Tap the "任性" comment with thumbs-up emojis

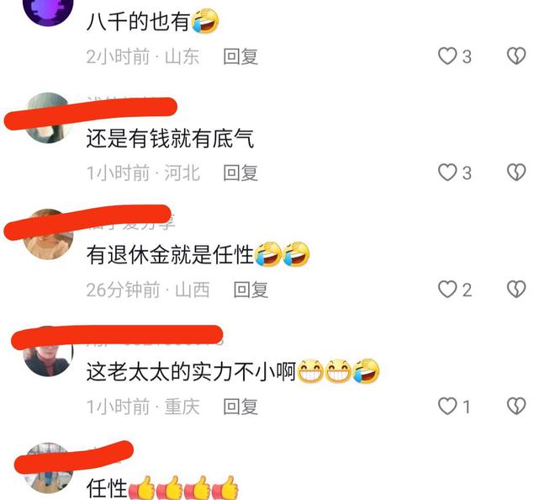coord(162,488)
